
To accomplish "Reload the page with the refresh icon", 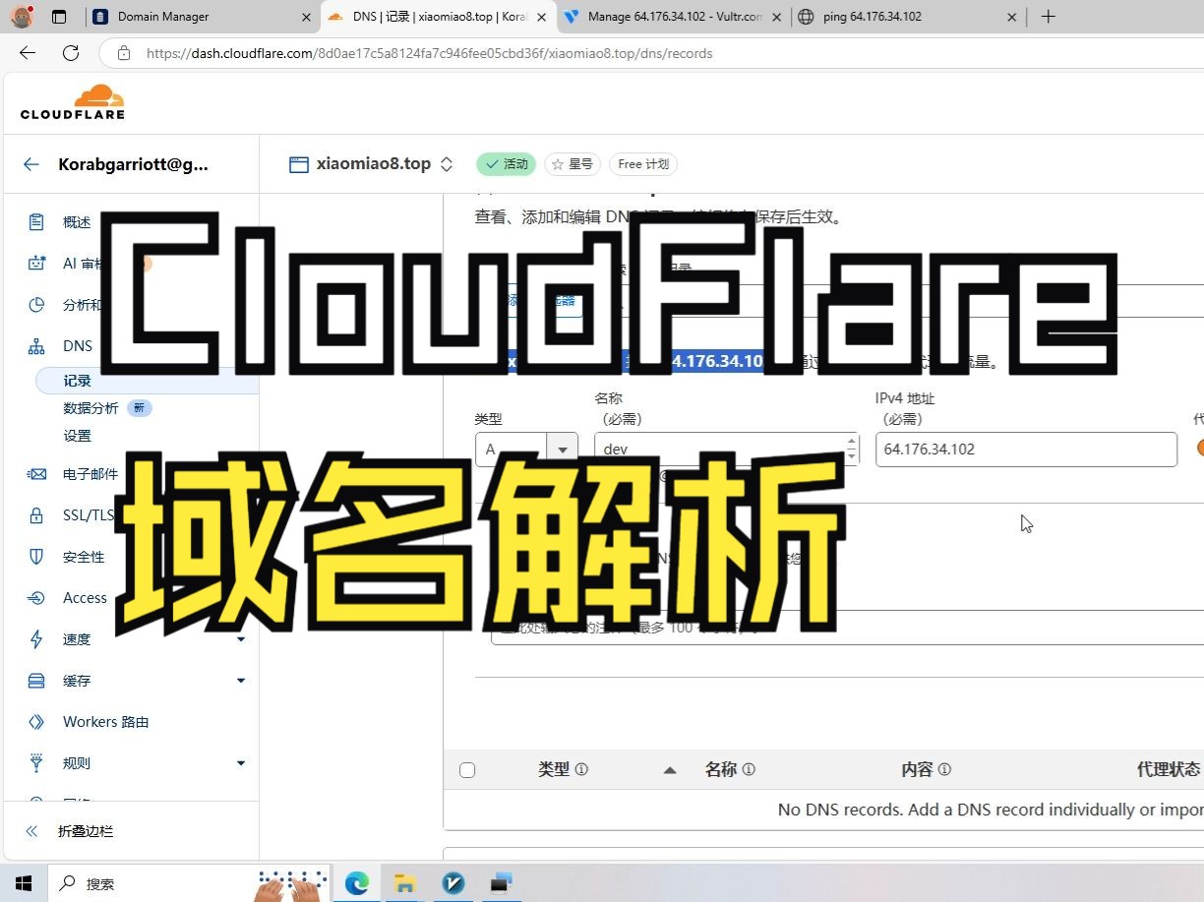I will point(71,53).
